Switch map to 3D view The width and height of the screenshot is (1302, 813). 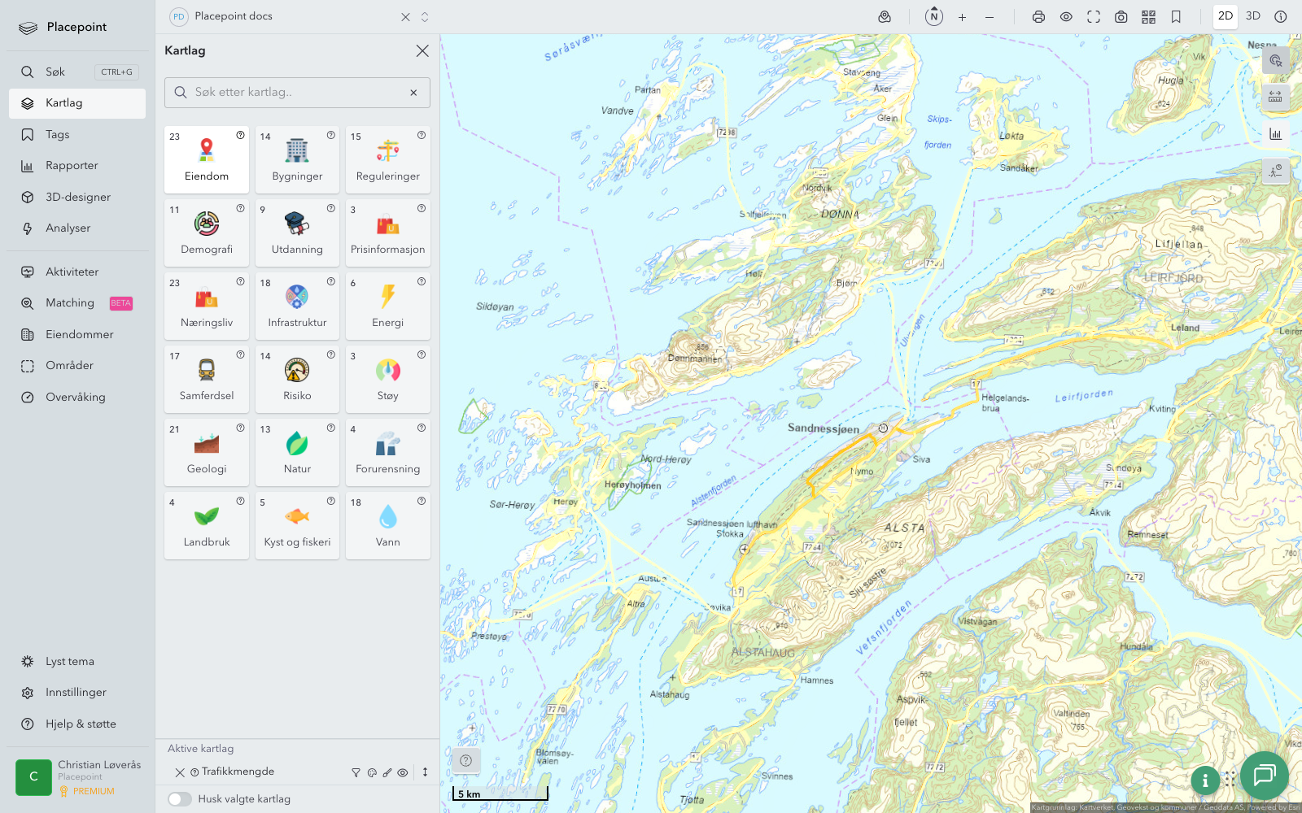(x=1253, y=16)
